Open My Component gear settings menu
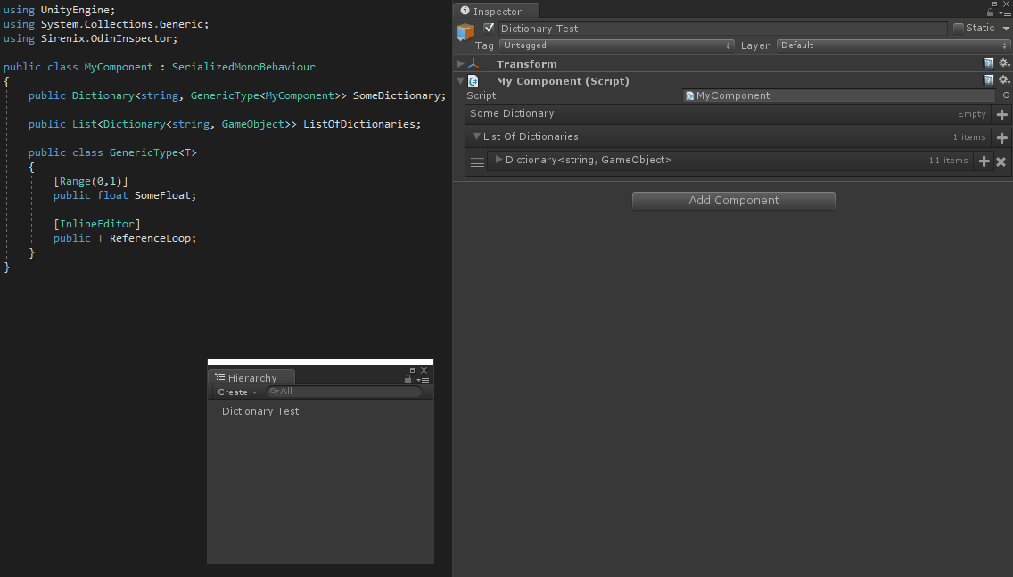1013x577 pixels. pos(1004,80)
